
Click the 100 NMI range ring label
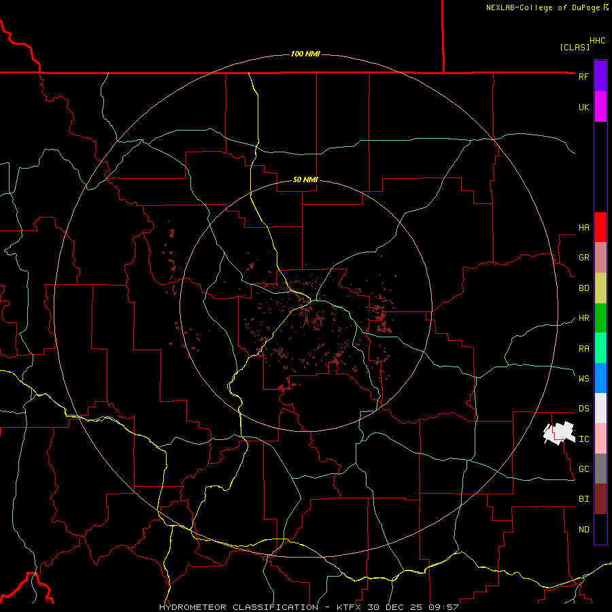tap(305, 54)
